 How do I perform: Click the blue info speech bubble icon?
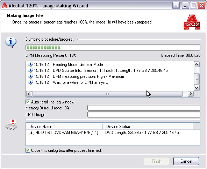pos(11,42)
